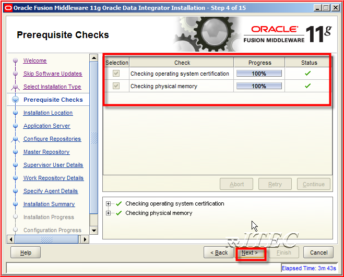Click the Progress column header
Screen dimensions: 344x277
click(x=259, y=63)
